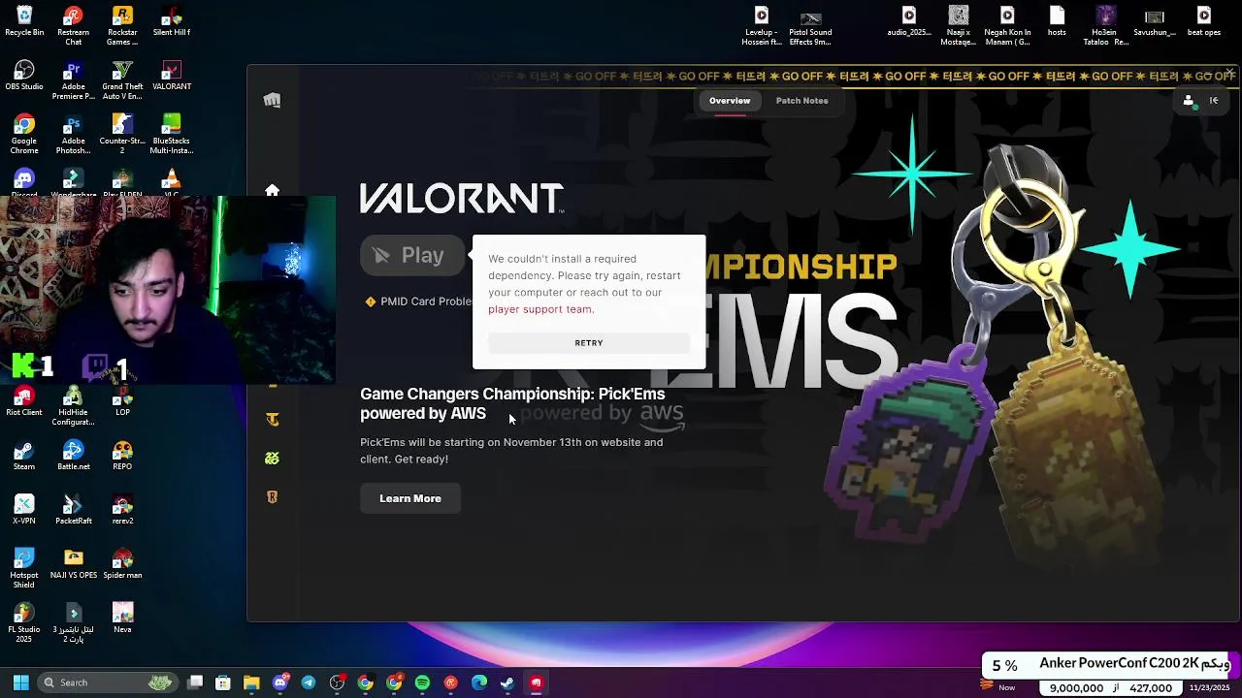Collapse the social panel arrow icon
The width and height of the screenshot is (1242, 698).
(1214, 100)
